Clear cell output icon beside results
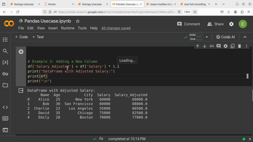 [x=21, y=90]
